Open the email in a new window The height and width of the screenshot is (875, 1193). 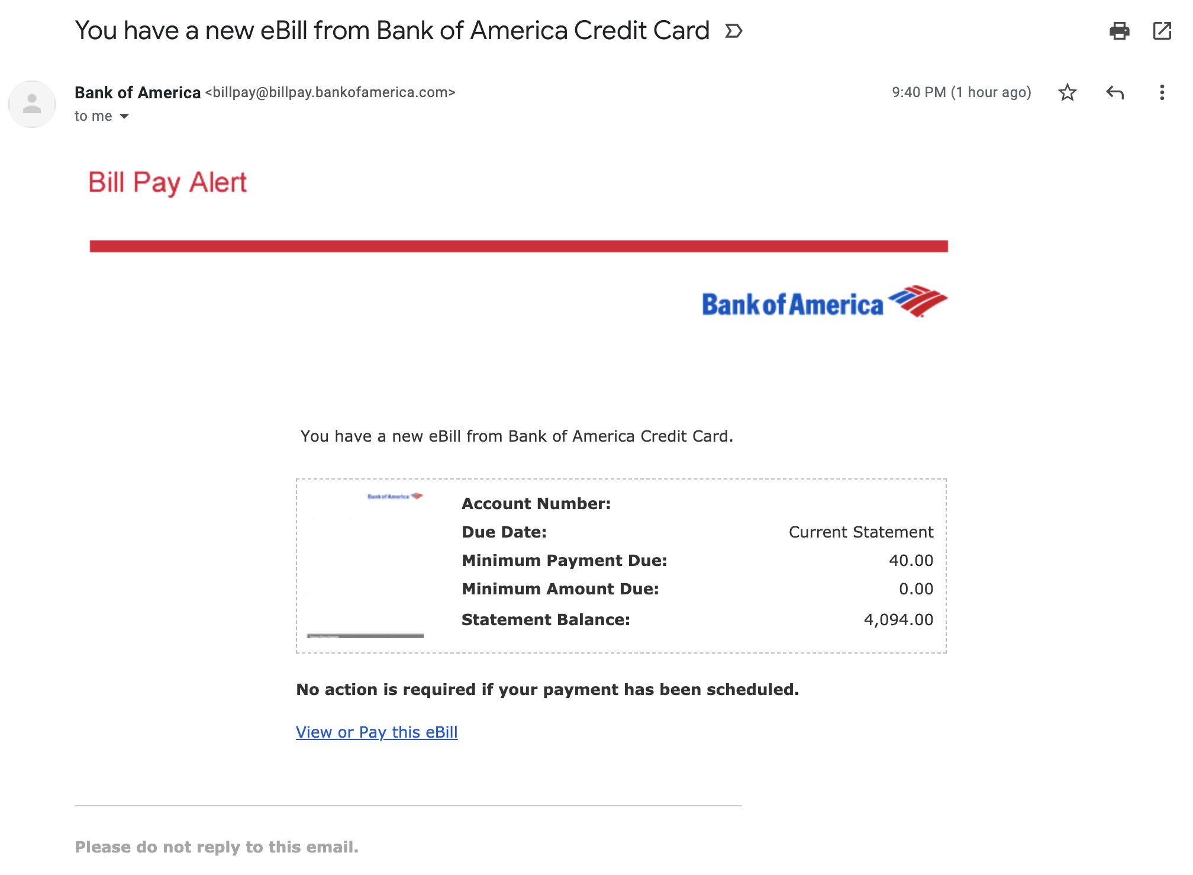point(1162,31)
